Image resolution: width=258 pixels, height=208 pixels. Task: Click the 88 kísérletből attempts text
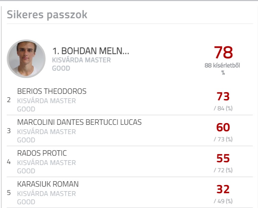click(222, 65)
